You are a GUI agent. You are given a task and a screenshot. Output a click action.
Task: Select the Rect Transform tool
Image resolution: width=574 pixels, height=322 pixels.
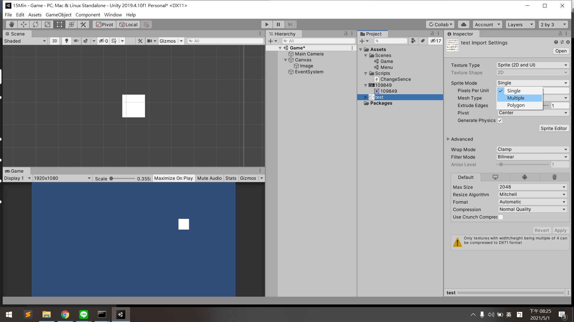point(59,24)
